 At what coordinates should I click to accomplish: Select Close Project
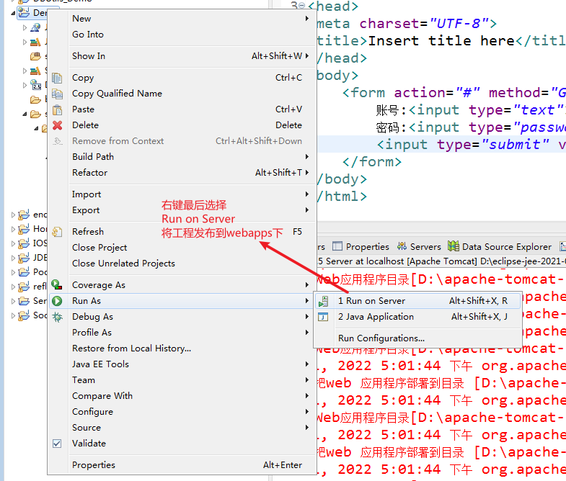tap(182, 248)
